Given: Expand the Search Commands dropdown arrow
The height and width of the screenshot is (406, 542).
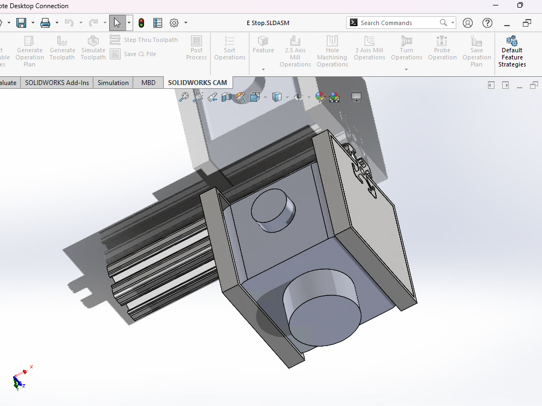Looking at the screenshot, I should [x=453, y=23].
